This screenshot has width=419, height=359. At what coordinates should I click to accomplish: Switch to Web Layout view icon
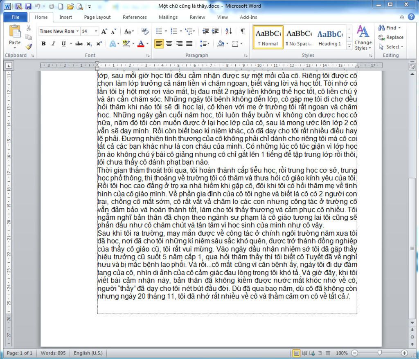pyautogui.click(x=312, y=353)
